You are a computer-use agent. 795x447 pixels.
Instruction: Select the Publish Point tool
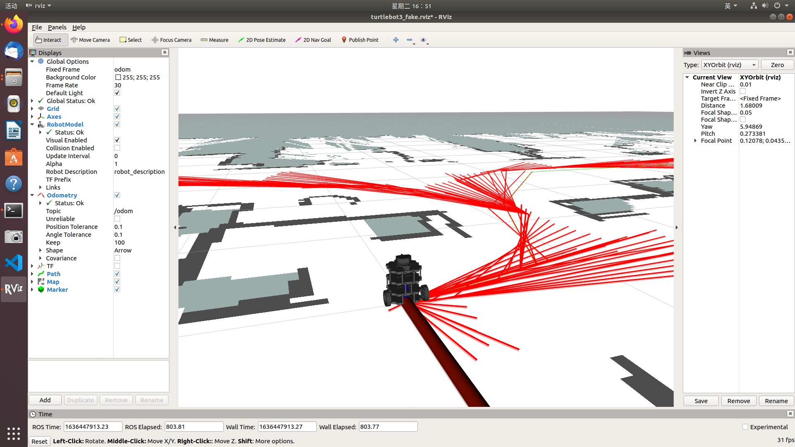tap(360, 40)
